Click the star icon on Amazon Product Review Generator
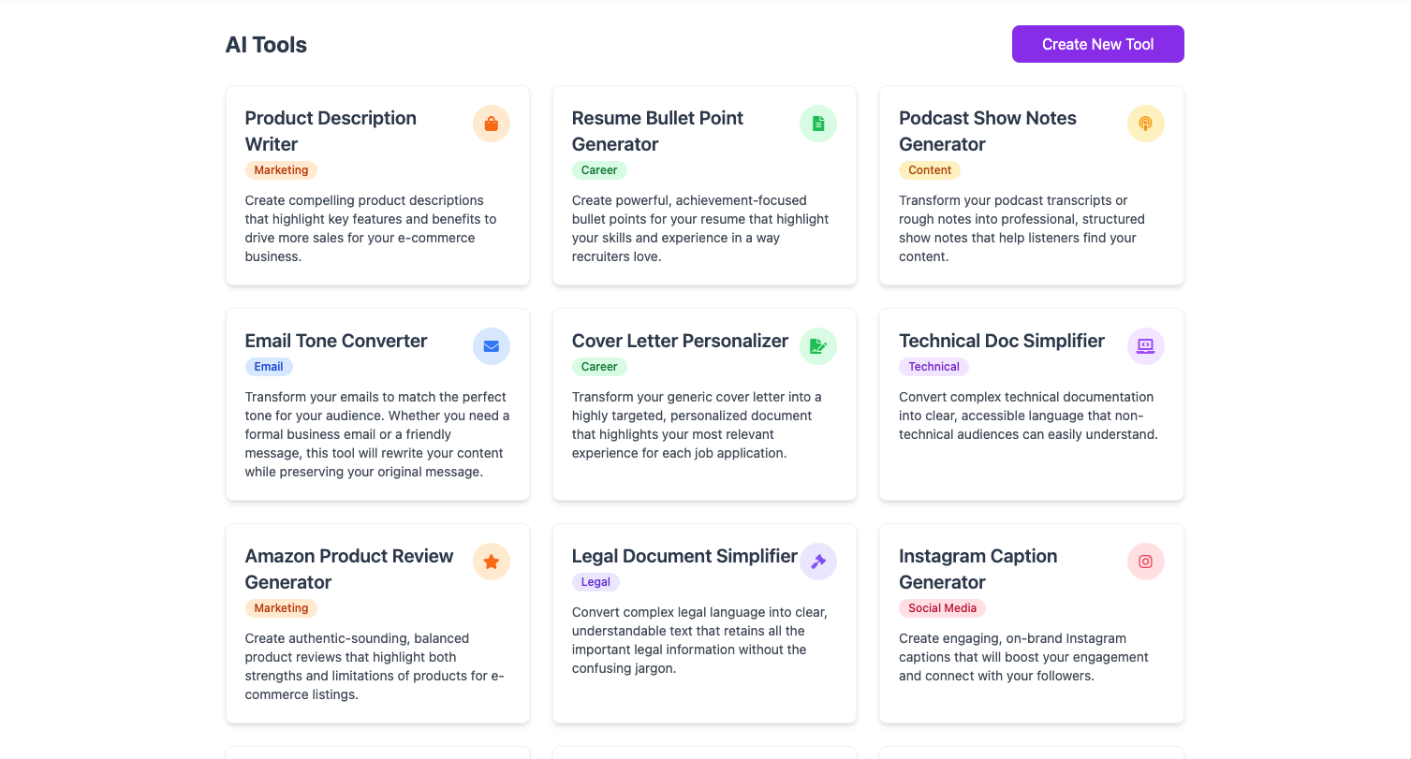This screenshot has width=1411, height=759. (491, 561)
